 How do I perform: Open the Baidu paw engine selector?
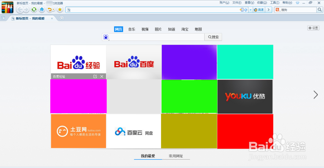(x=106, y=37)
